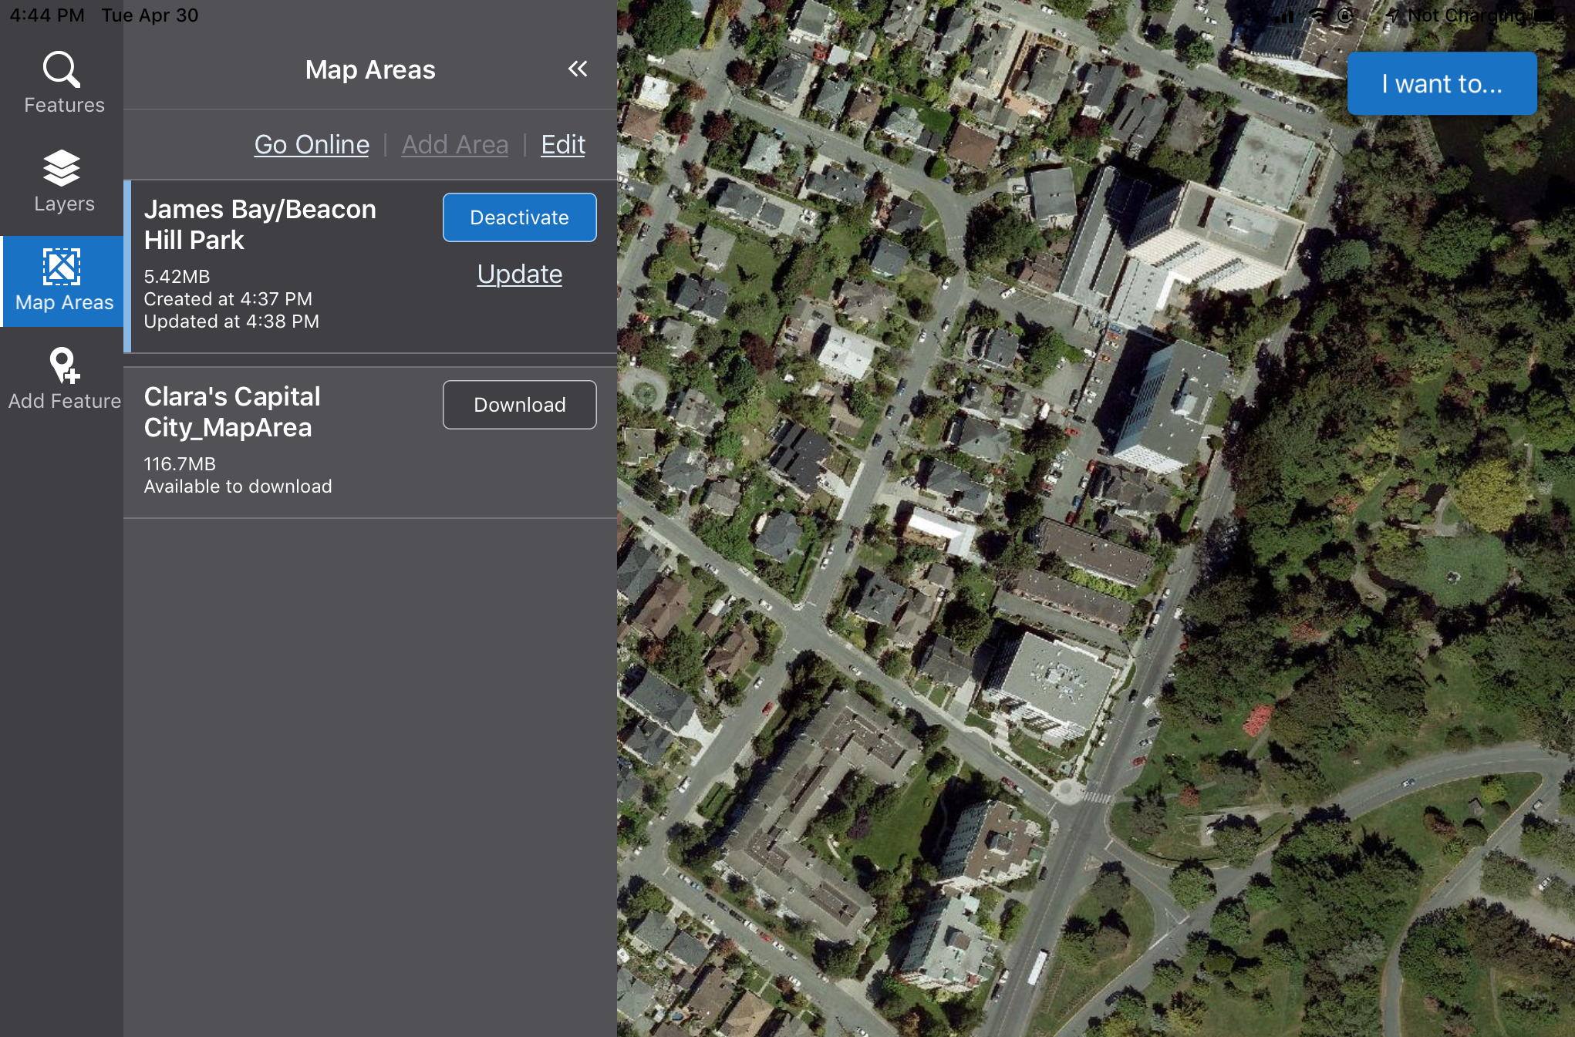Tap the Tue Apr 30 date in status bar

pyautogui.click(x=150, y=15)
